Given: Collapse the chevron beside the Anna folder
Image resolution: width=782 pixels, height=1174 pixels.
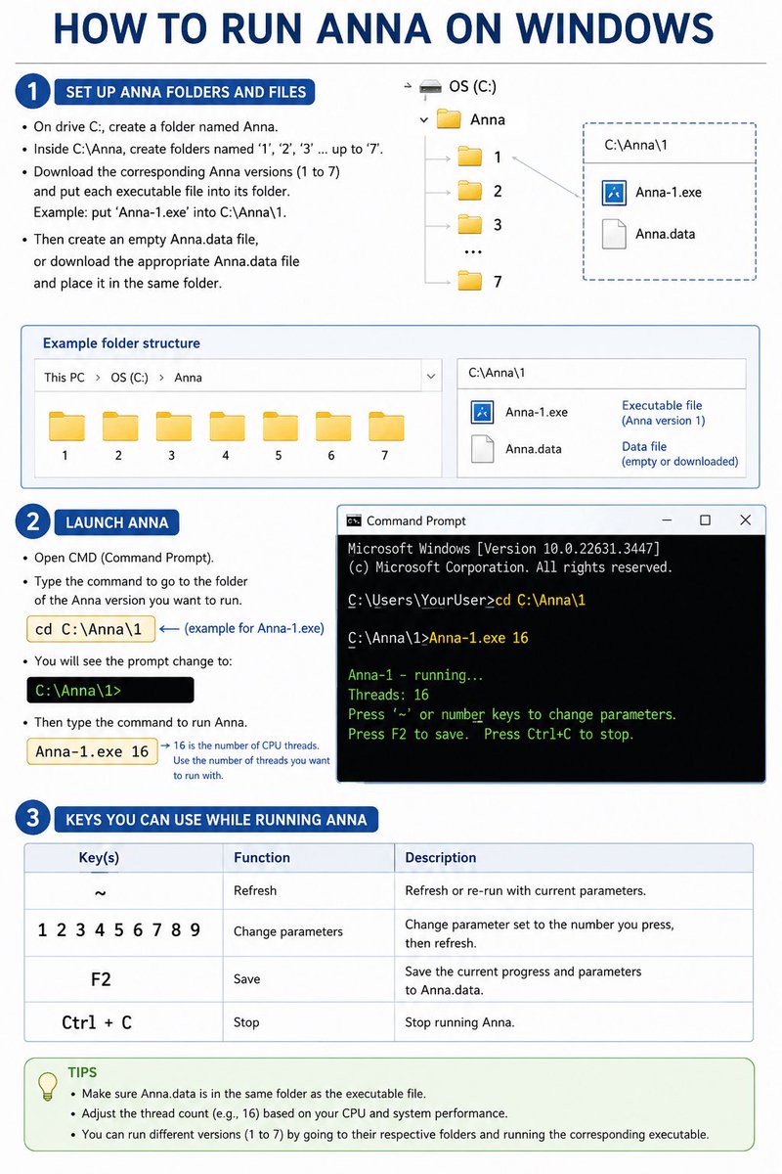Looking at the screenshot, I should 424,119.
